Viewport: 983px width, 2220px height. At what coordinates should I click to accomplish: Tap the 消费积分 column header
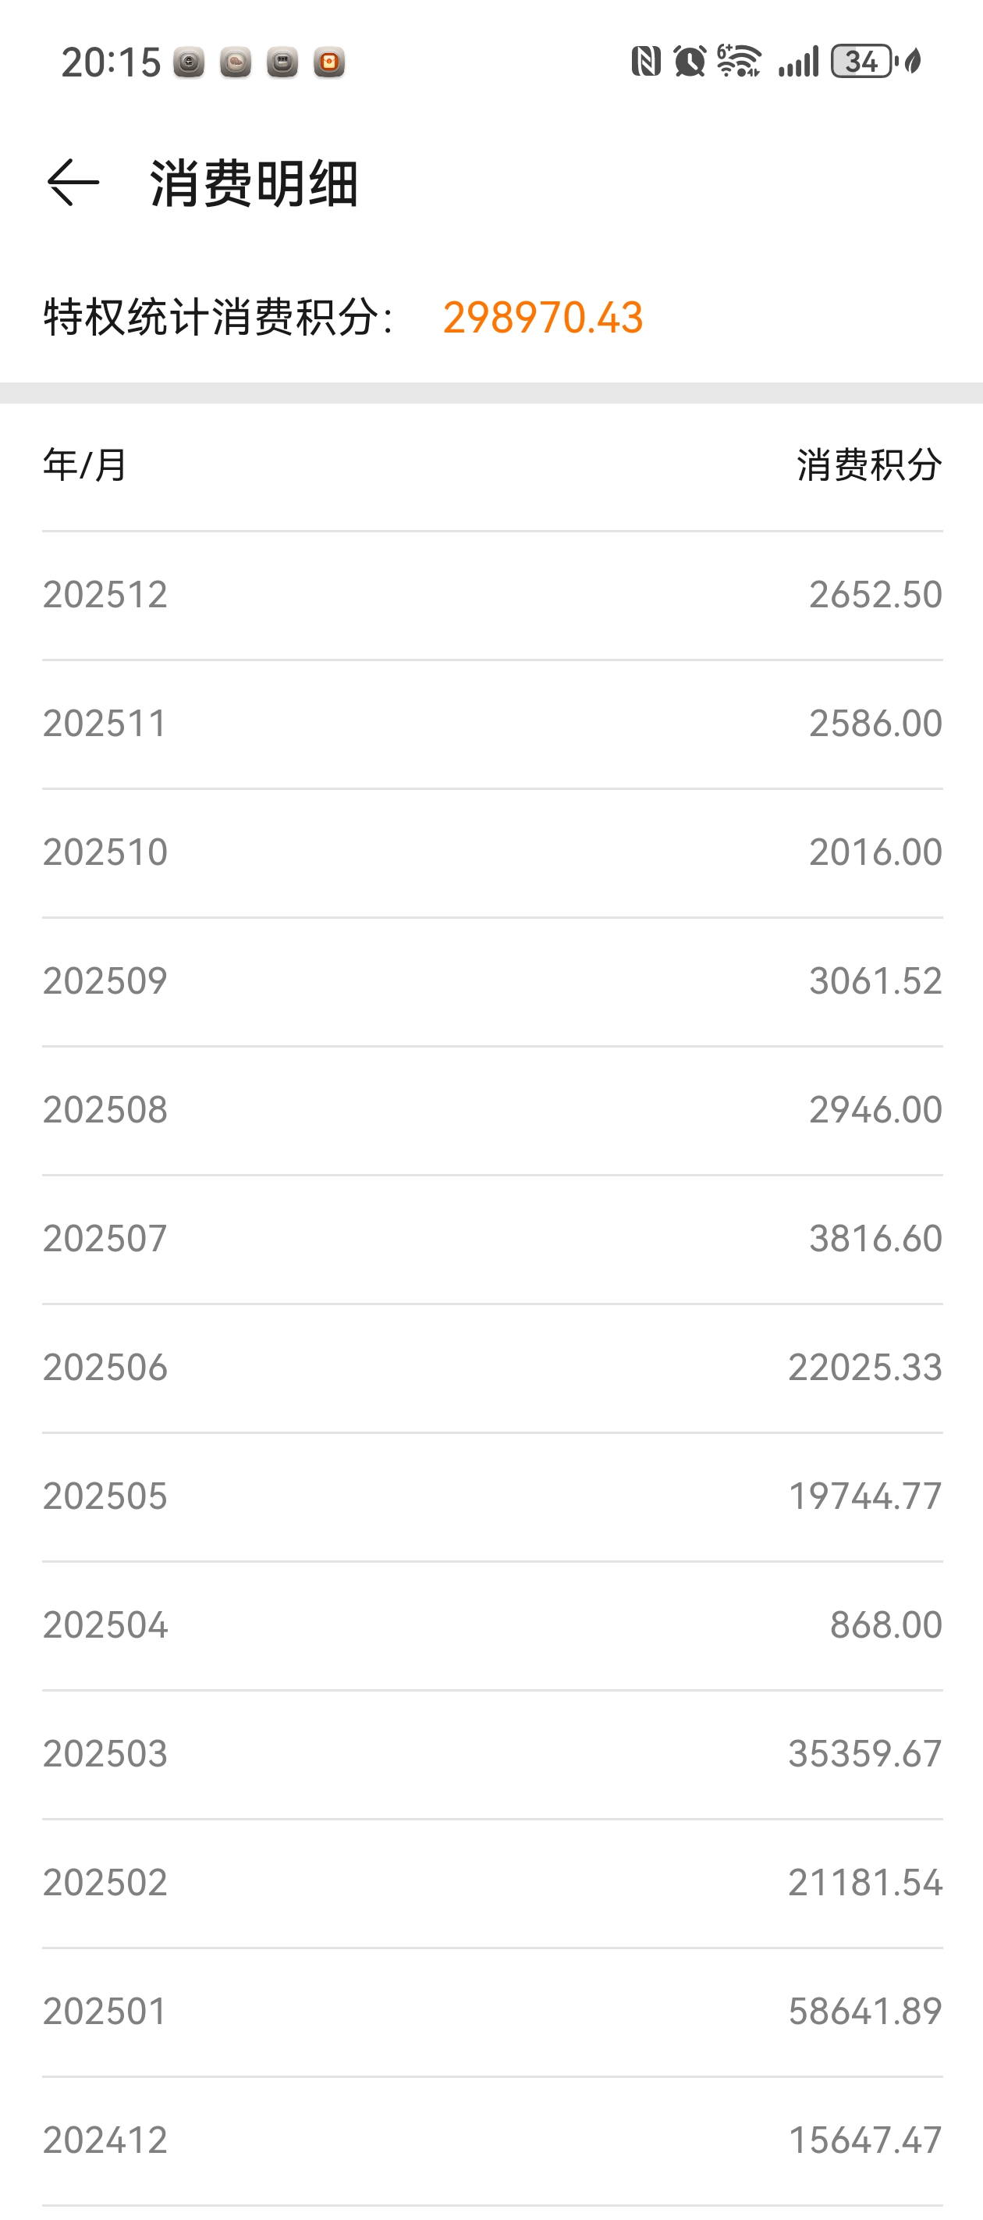868,465
